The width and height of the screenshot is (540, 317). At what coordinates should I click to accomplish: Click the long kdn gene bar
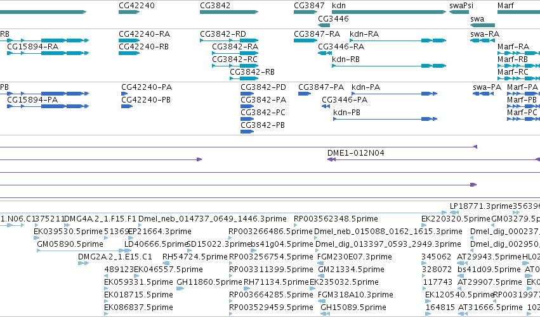[389, 12]
